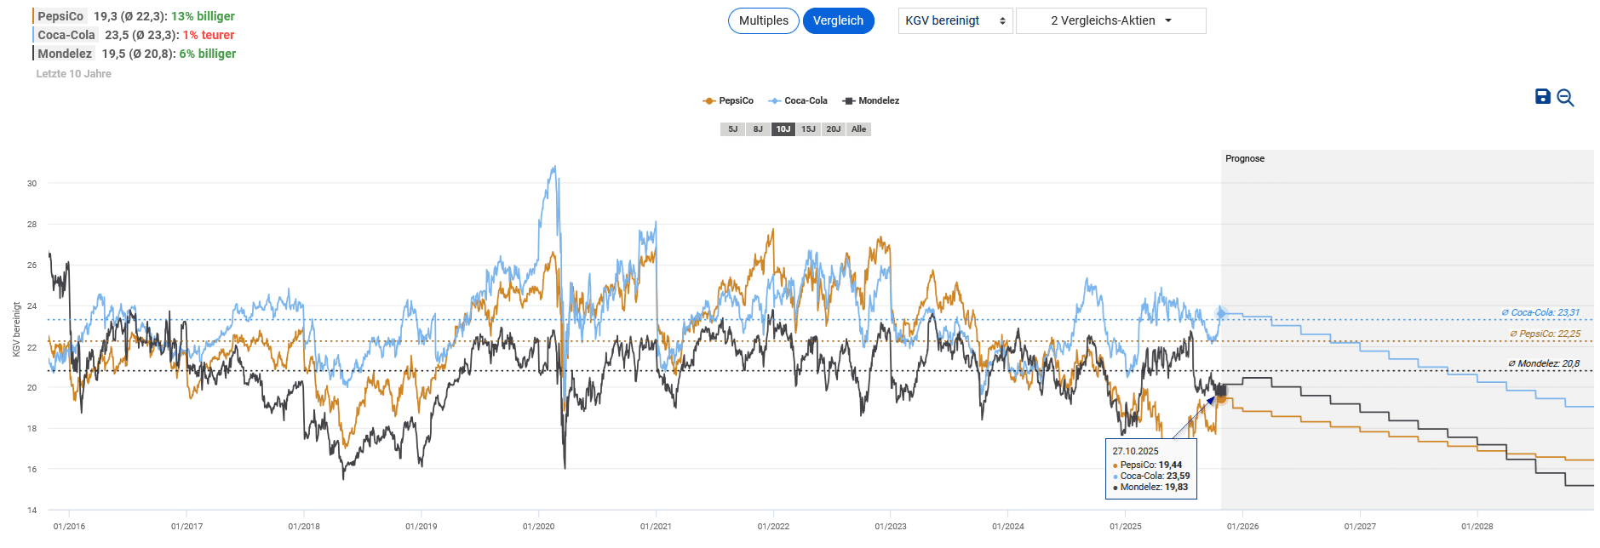Screen dimensions: 1600x548
Task: Click Coca-Cola legend marker icon
Action: pos(774,101)
